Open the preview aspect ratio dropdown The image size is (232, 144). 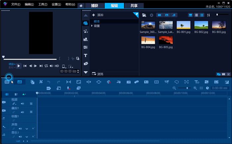[64, 66]
